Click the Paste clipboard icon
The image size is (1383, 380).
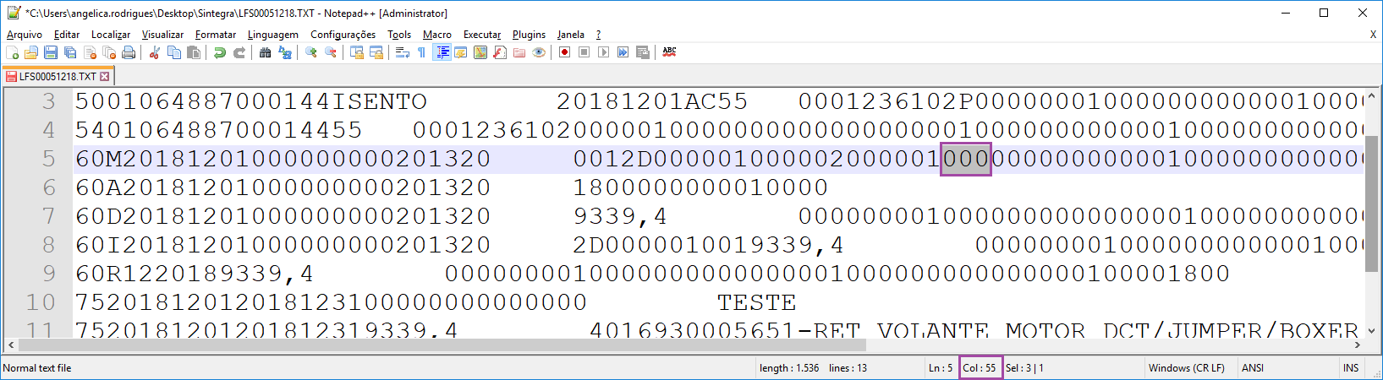pos(194,52)
